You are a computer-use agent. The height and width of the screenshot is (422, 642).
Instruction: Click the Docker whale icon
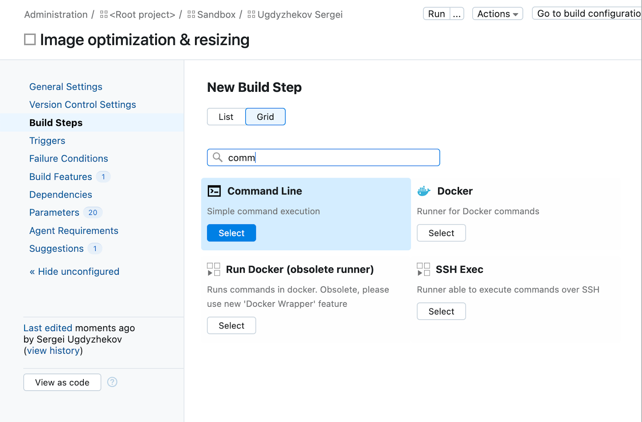tap(424, 191)
